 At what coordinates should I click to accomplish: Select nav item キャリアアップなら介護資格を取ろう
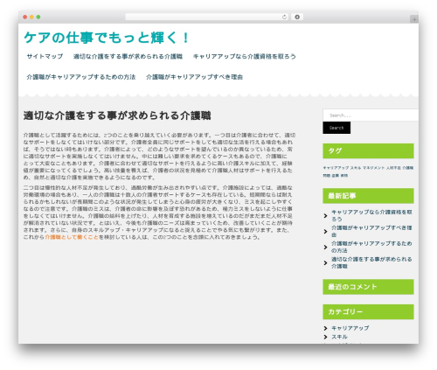point(245,57)
